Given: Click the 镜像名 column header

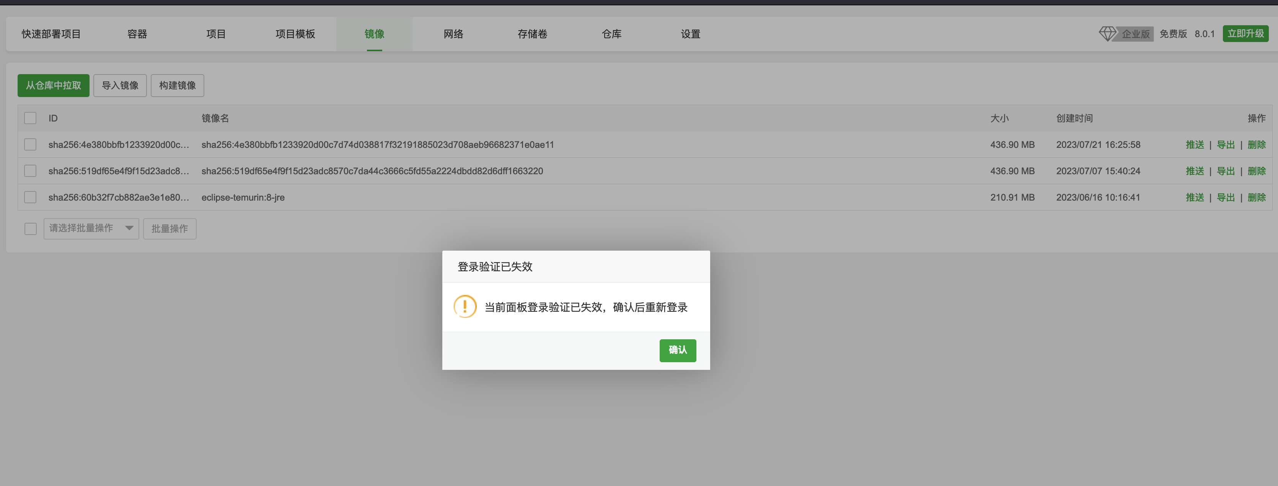Looking at the screenshot, I should (215, 118).
